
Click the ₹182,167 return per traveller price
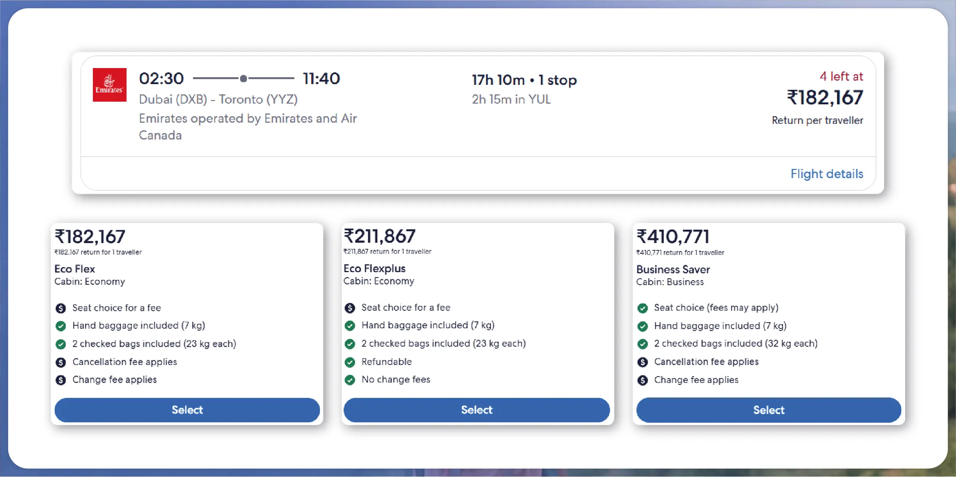pos(825,97)
